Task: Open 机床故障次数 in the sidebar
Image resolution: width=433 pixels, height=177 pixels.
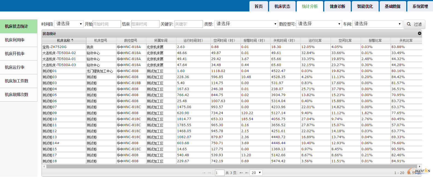Action: click(x=19, y=95)
